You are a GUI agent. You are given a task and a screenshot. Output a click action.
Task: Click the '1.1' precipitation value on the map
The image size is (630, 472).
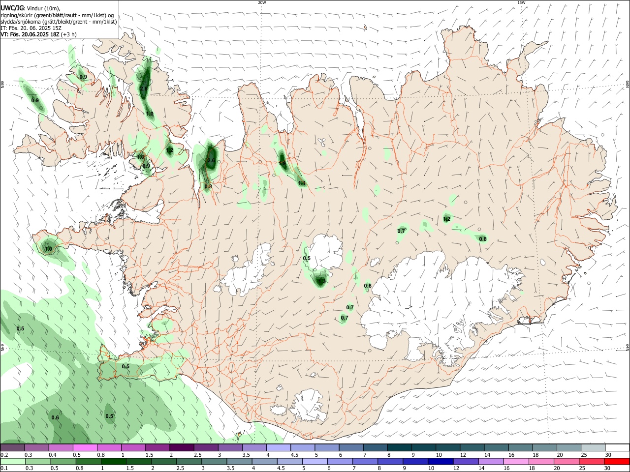pyautogui.click(x=302, y=183)
